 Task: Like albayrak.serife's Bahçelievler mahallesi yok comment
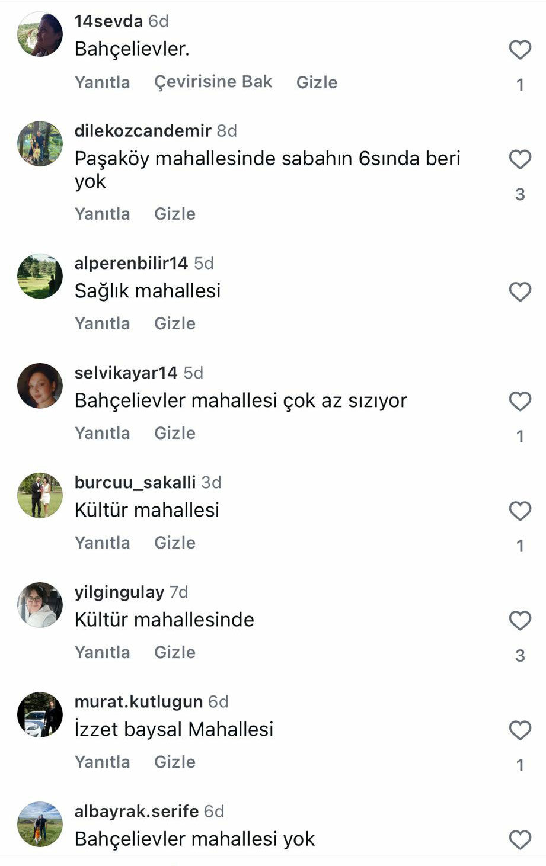click(x=520, y=840)
